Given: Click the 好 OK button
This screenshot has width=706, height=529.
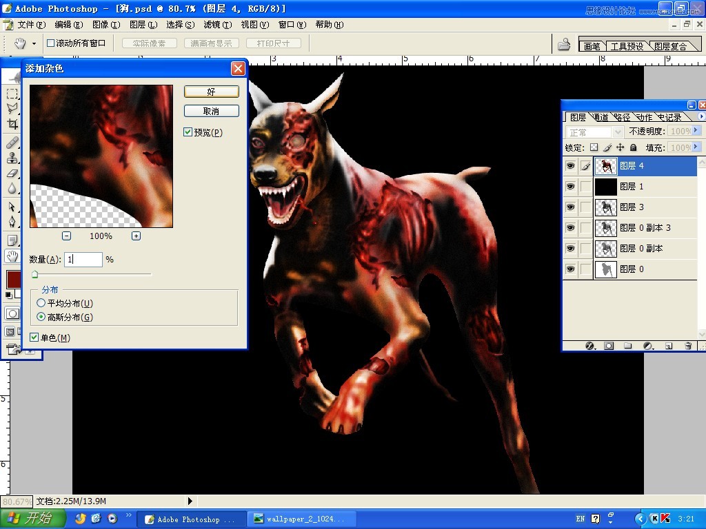Looking at the screenshot, I should 211,92.
